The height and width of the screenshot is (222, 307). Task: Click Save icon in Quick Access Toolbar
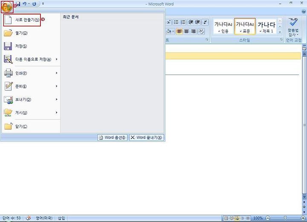[x=18, y=4]
